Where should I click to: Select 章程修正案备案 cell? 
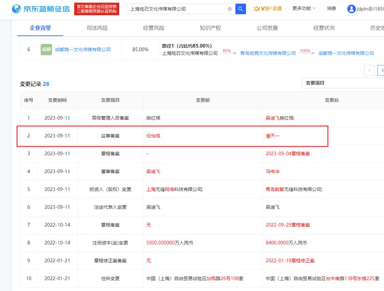point(110,261)
